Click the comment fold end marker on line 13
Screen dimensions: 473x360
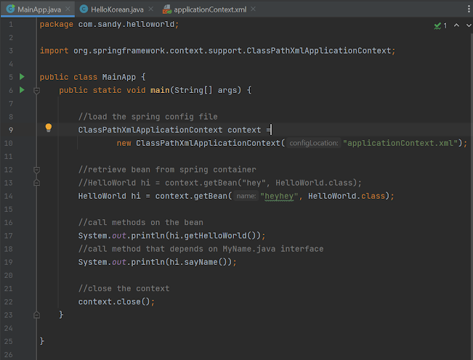[x=36, y=183]
